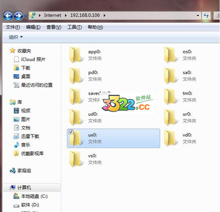Expand the arrow after Internet breadcrumb
This screenshot has height=212, width=220.
click(66, 15)
